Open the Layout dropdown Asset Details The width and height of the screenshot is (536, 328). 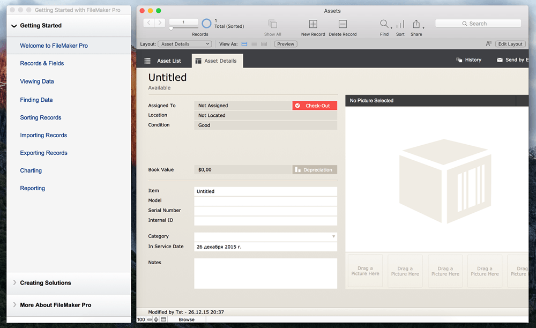(184, 44)
